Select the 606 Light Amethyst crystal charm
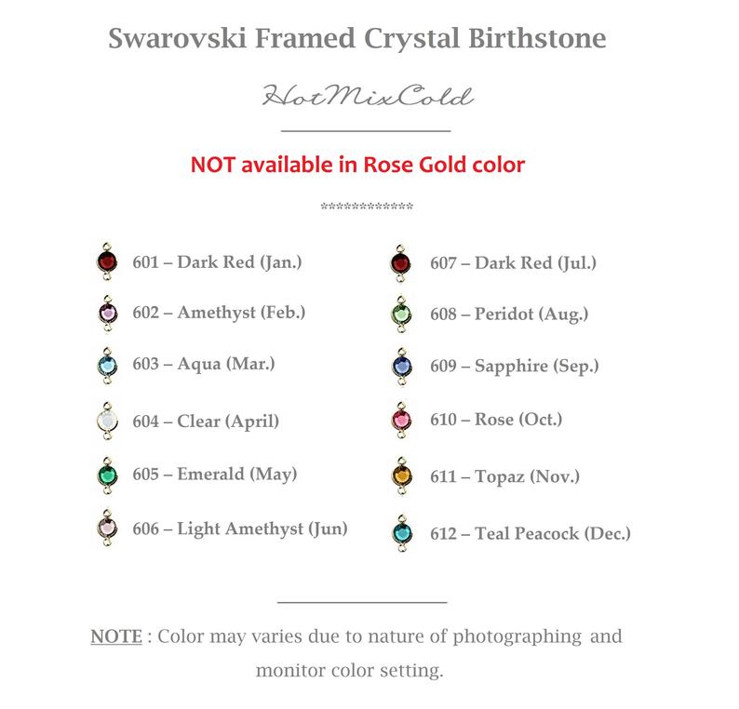Image resolution: width=739 pixels, height=709 pixels. click(x=106, y=528)
